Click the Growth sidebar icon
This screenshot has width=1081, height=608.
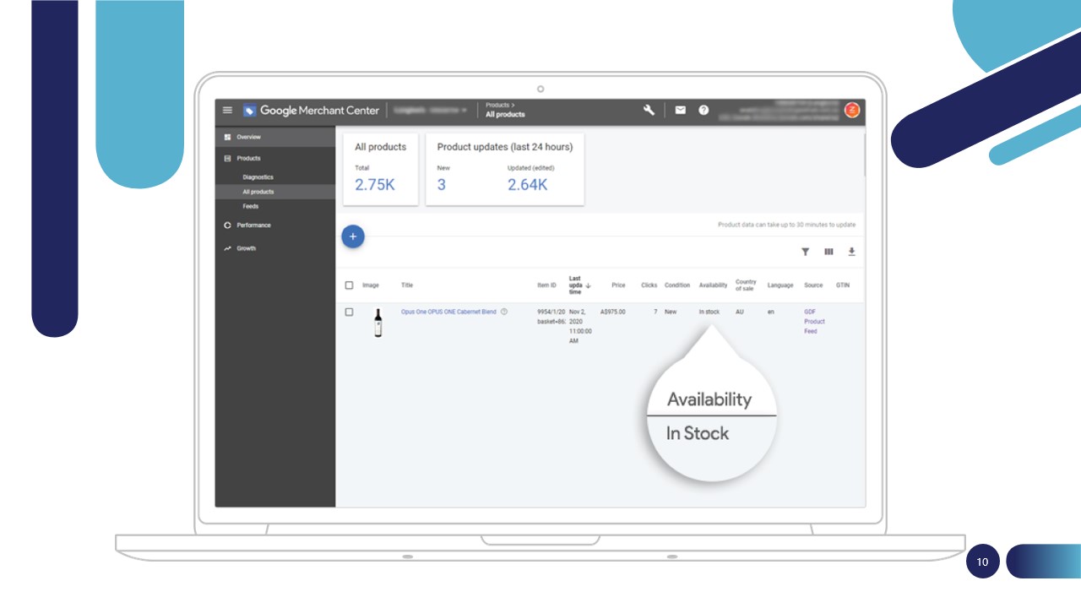click(227, 248)
